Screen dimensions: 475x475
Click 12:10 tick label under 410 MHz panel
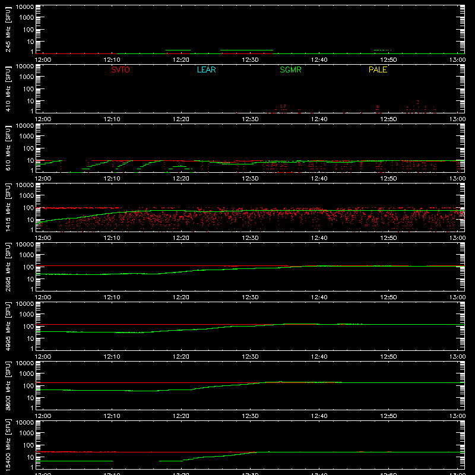[x=112, y=119]
